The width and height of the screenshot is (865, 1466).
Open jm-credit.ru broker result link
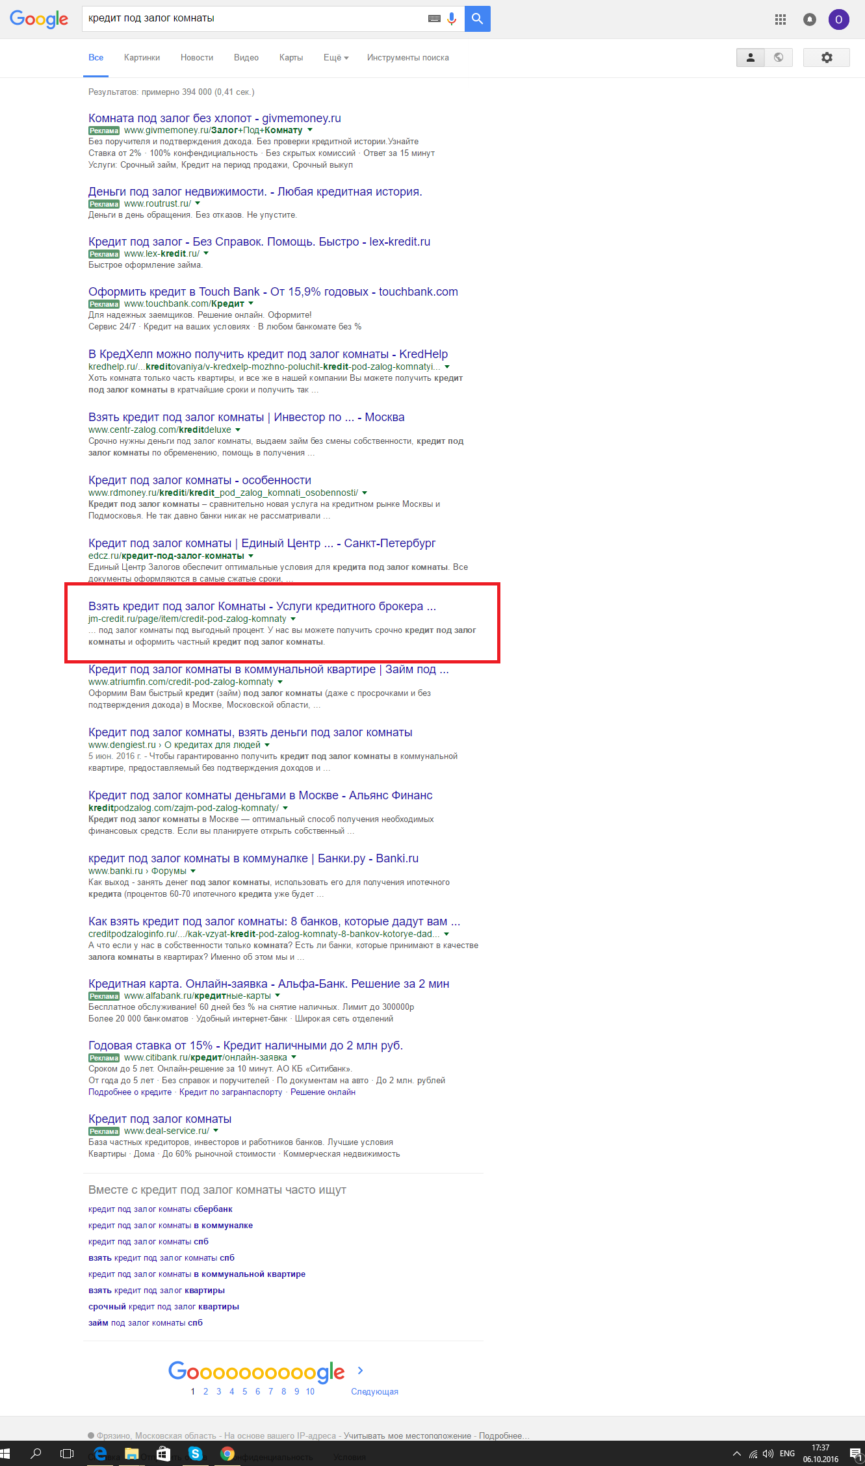[262, 606]
